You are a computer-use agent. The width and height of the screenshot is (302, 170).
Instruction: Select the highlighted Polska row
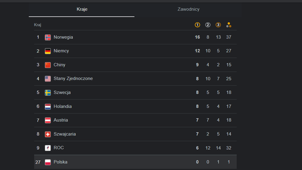point(135,162)
